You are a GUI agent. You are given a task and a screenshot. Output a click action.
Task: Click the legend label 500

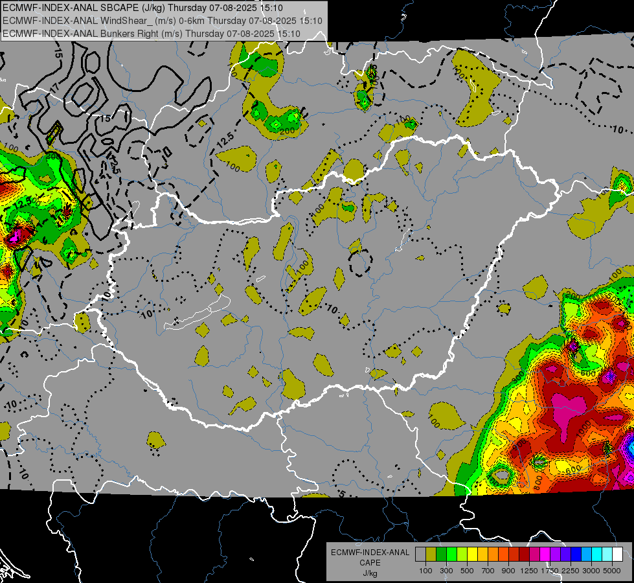467,571
